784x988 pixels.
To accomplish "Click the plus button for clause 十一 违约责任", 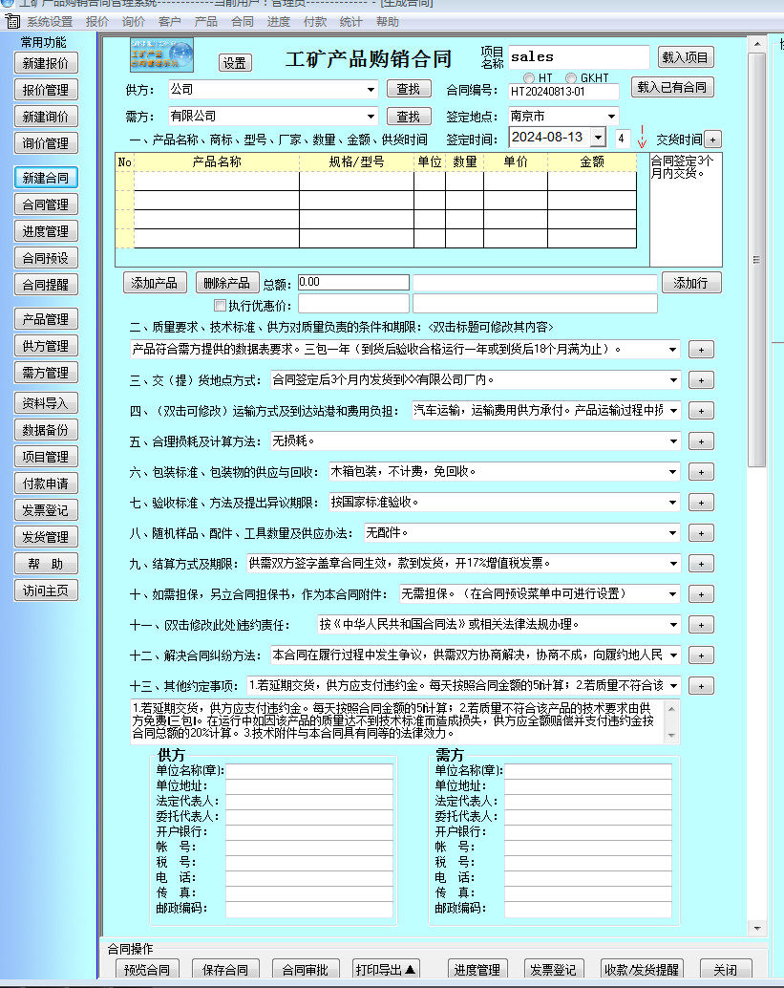I will [x=701, y=625].
